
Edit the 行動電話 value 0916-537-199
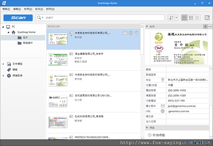tap(188, 101)
